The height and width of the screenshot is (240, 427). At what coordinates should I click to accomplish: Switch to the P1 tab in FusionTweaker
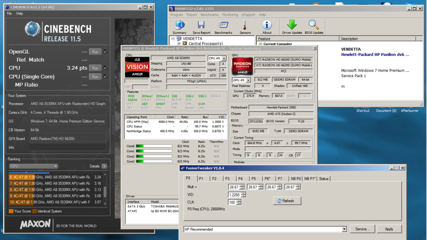201,179
